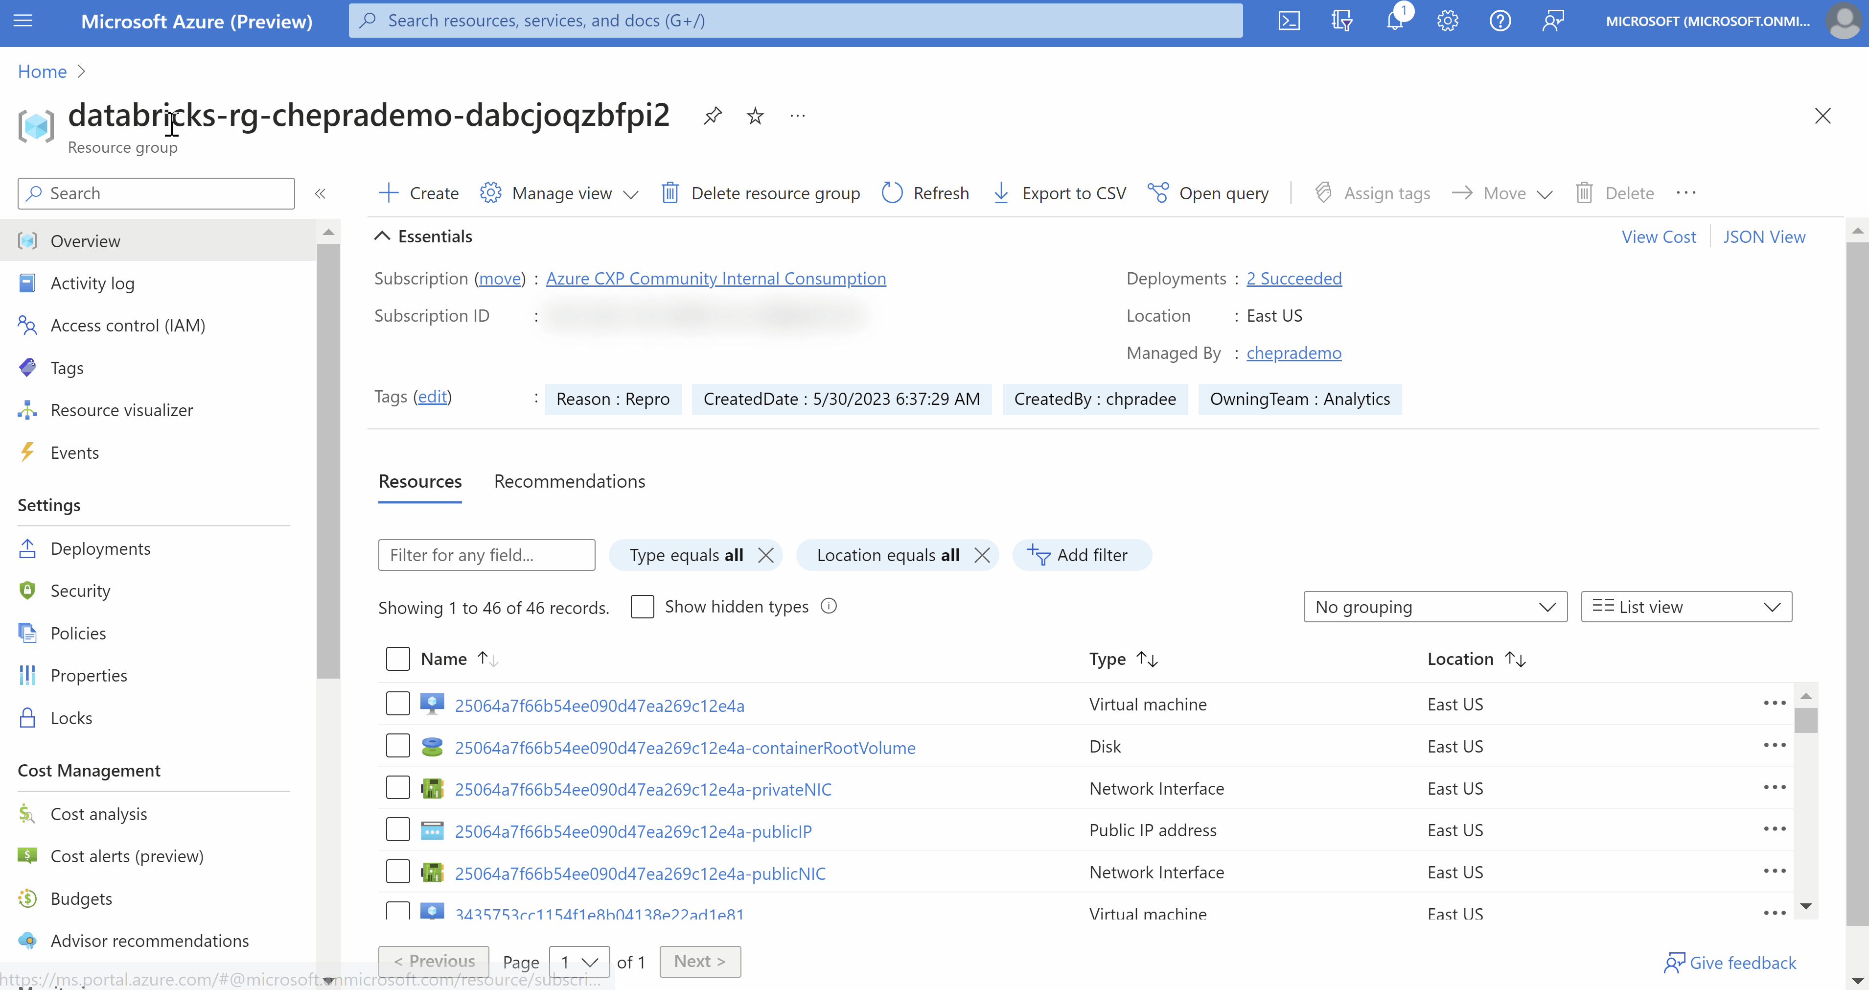
Task: Open toolbar overflow ellipsis after Delete
Action: pyautogui.click(x=1686, y=193)
